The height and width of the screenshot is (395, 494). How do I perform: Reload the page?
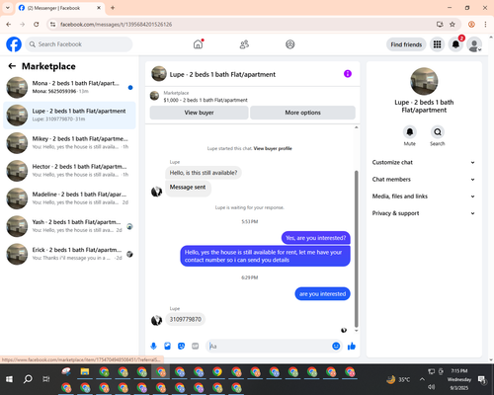tap(37, 25)
